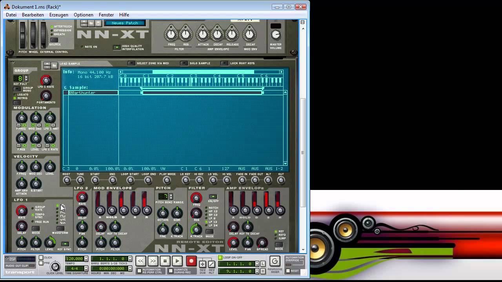Click the Portamento knob
The height and width of the screenshot is (282, 502).
point(46,96)
